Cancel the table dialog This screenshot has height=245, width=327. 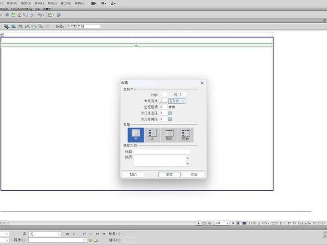[194, 174]
